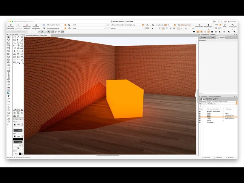Switch to Klassen tab in Navigation palette
This screenshot has height=183, width=244.
coord(201,99)
